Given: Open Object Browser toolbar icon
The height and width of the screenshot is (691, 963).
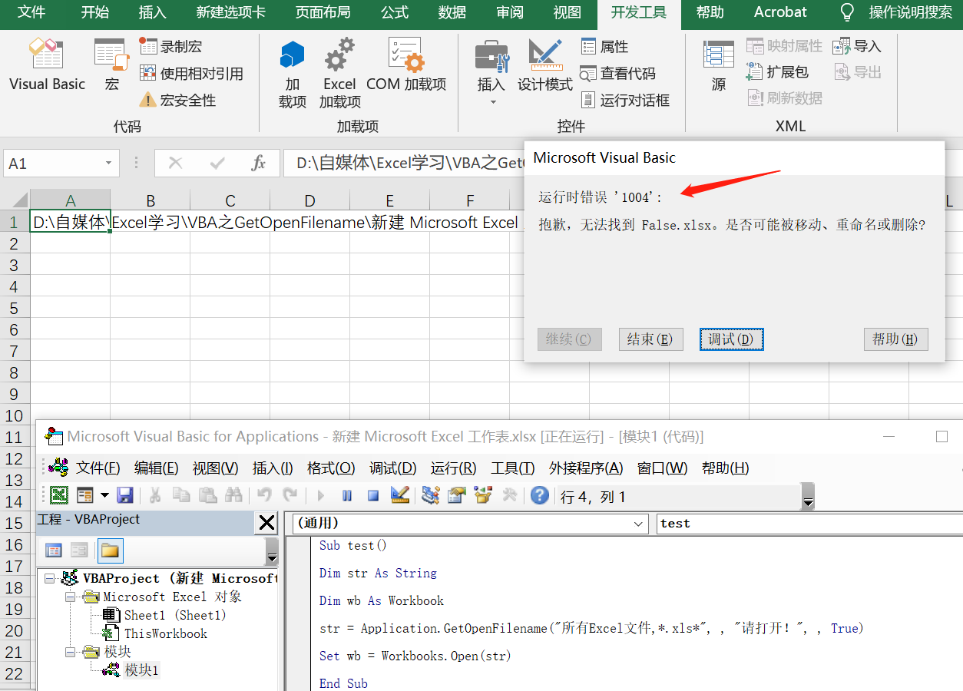Looking at the screenshot, I should pyautogui.click(x=483, y=495).
